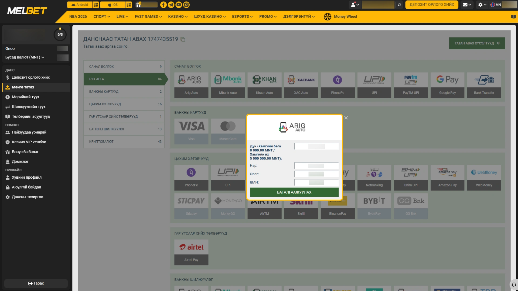Open the NBA 2026 section
This screenshot has width=518, height=291.
[x=78, y=16]
